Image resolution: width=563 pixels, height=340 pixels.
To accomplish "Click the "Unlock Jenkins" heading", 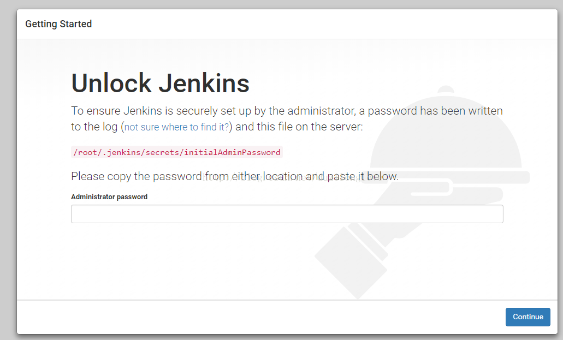I will 160,83.
